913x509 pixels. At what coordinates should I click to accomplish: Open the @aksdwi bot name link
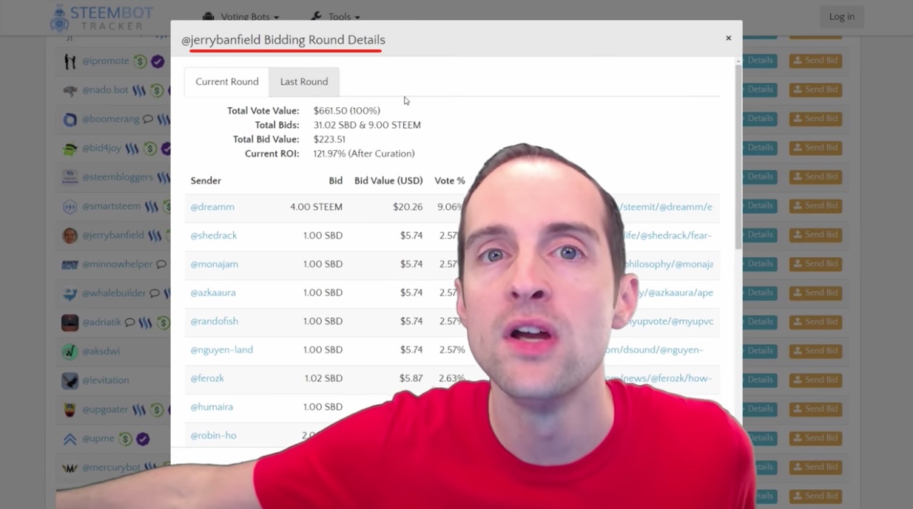point(101,352)
